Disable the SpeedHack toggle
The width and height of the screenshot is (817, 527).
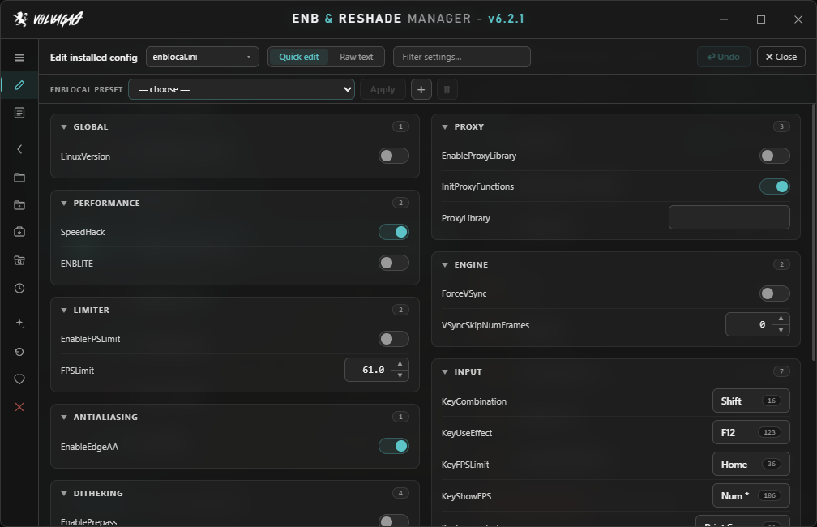[393, 232]
